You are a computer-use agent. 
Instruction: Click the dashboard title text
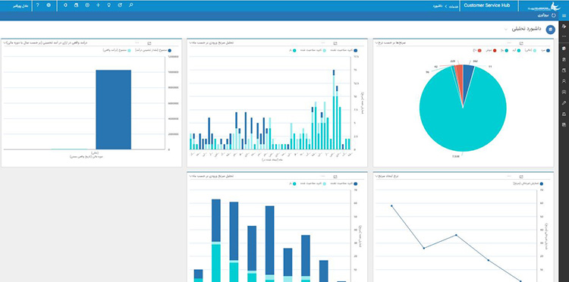coord(527,29)
